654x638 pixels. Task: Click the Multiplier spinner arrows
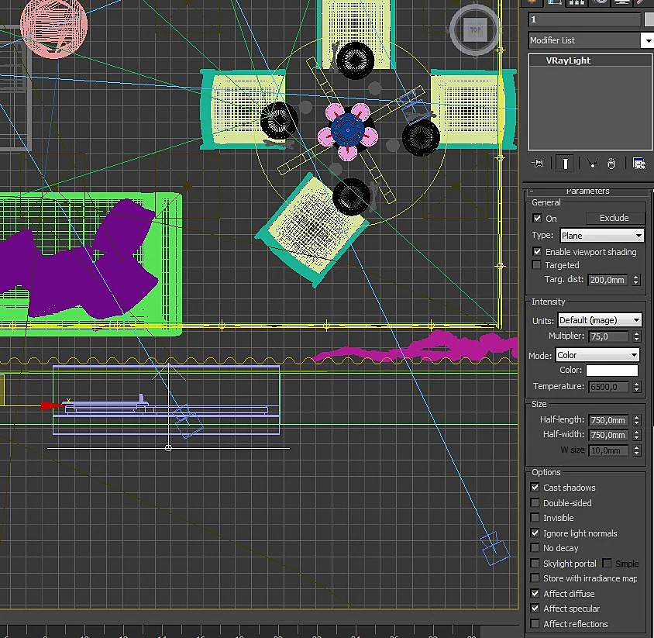(636, 336)
